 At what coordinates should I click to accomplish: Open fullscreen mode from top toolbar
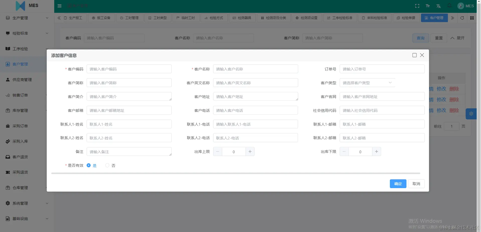pos(417,6)
